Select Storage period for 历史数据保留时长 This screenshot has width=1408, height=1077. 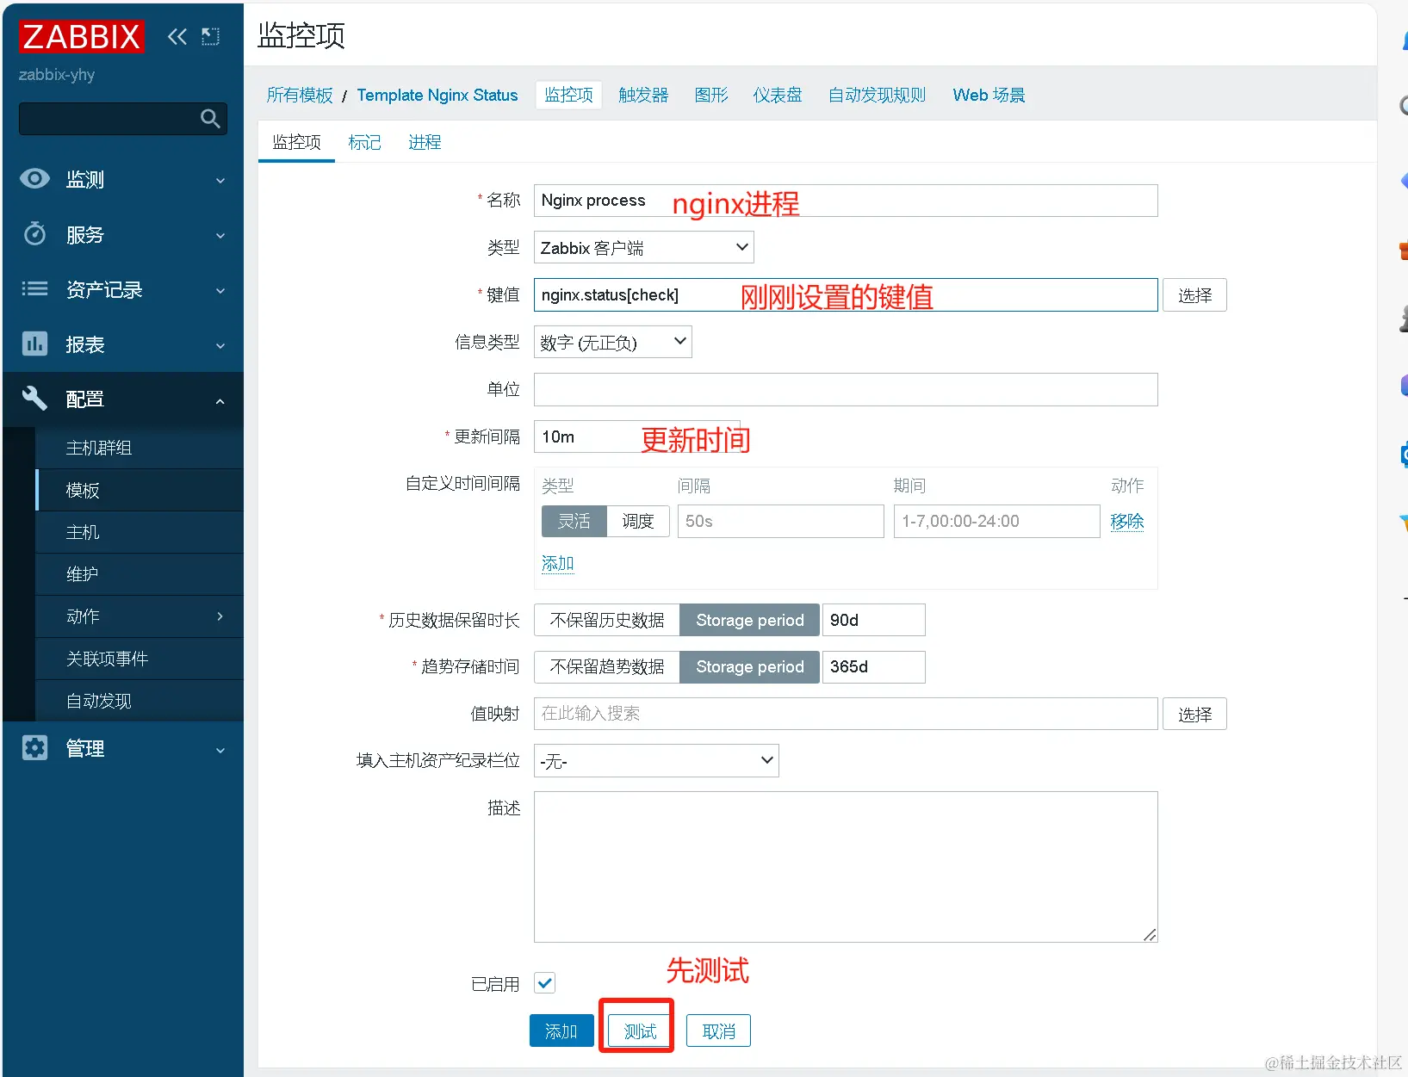750,620
